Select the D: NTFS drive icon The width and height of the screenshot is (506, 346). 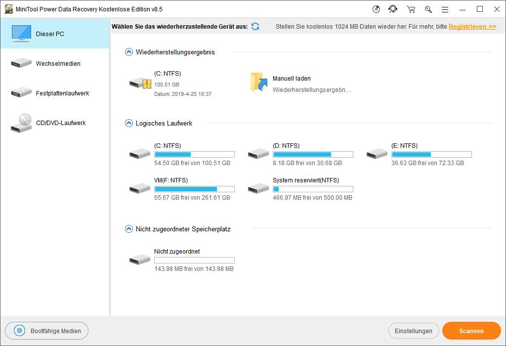(x=258, y=154)
